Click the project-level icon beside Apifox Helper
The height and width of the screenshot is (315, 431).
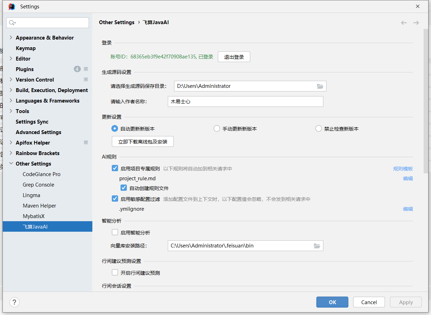point(86,142)
